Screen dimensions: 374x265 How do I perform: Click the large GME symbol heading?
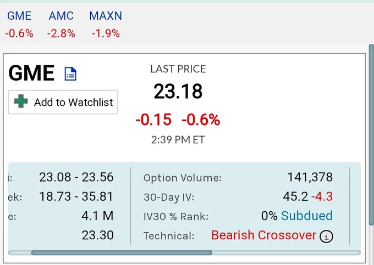click(x=31, y=73)
